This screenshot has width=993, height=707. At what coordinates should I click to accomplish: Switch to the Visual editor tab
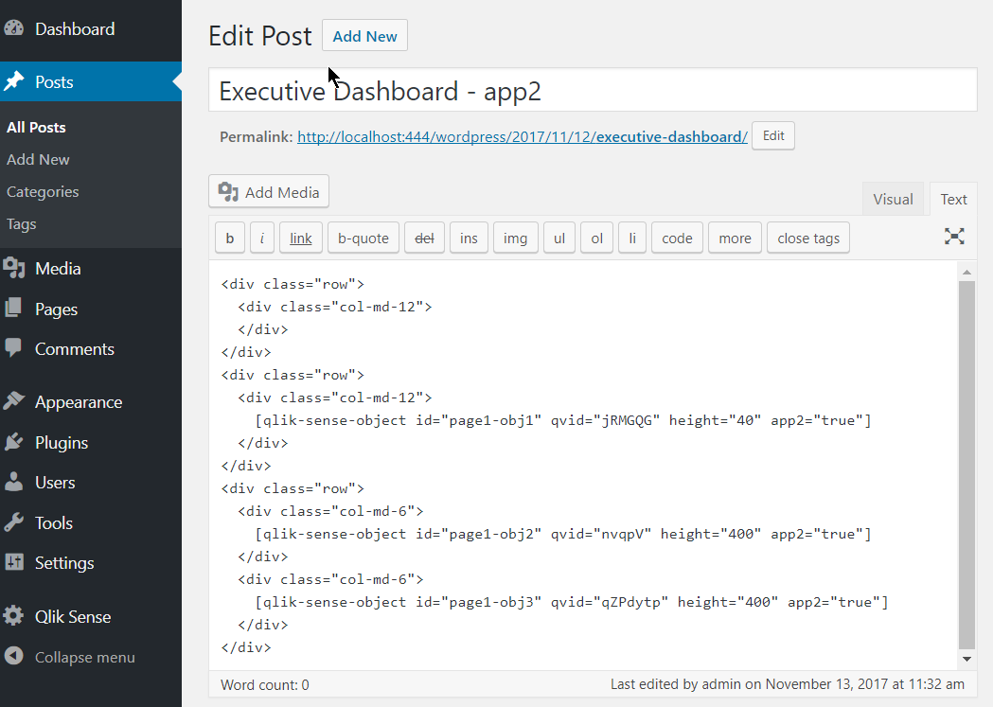coord(893,200)
